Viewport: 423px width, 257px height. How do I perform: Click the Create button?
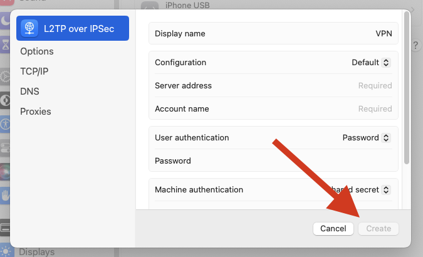379,229
